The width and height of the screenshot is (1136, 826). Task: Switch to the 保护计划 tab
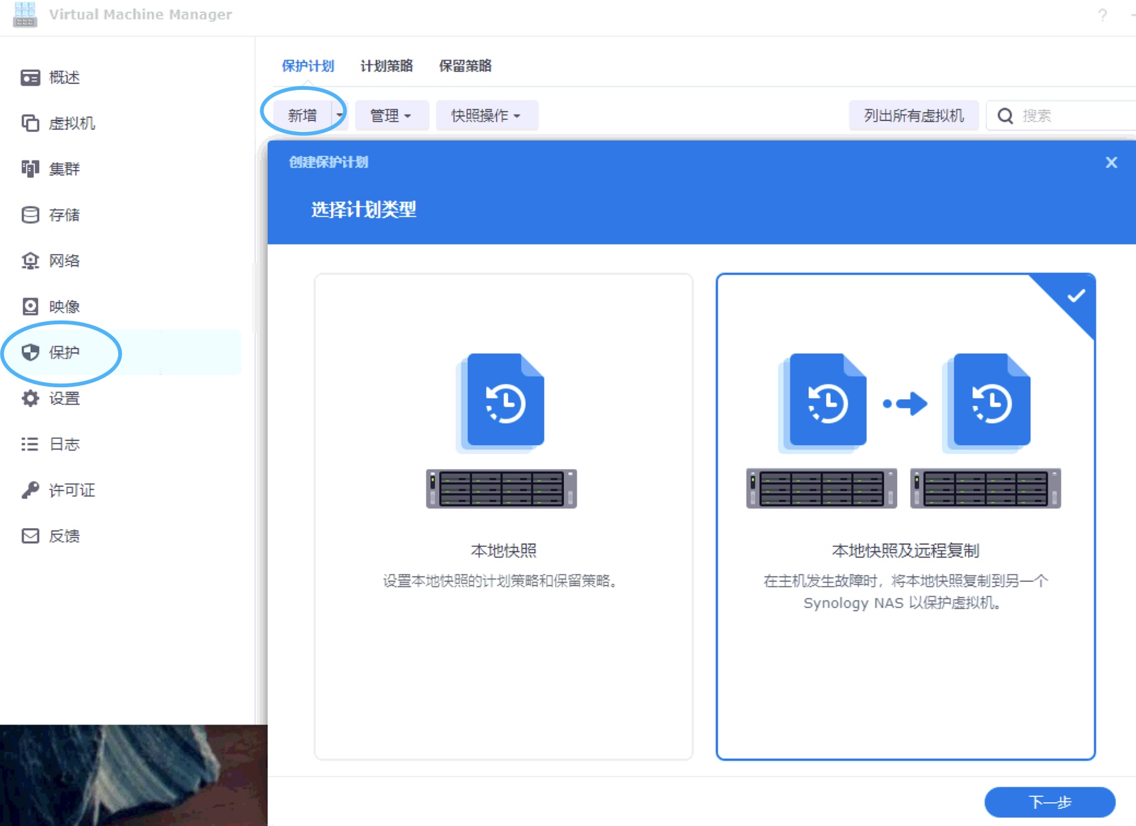click(308, 66)
